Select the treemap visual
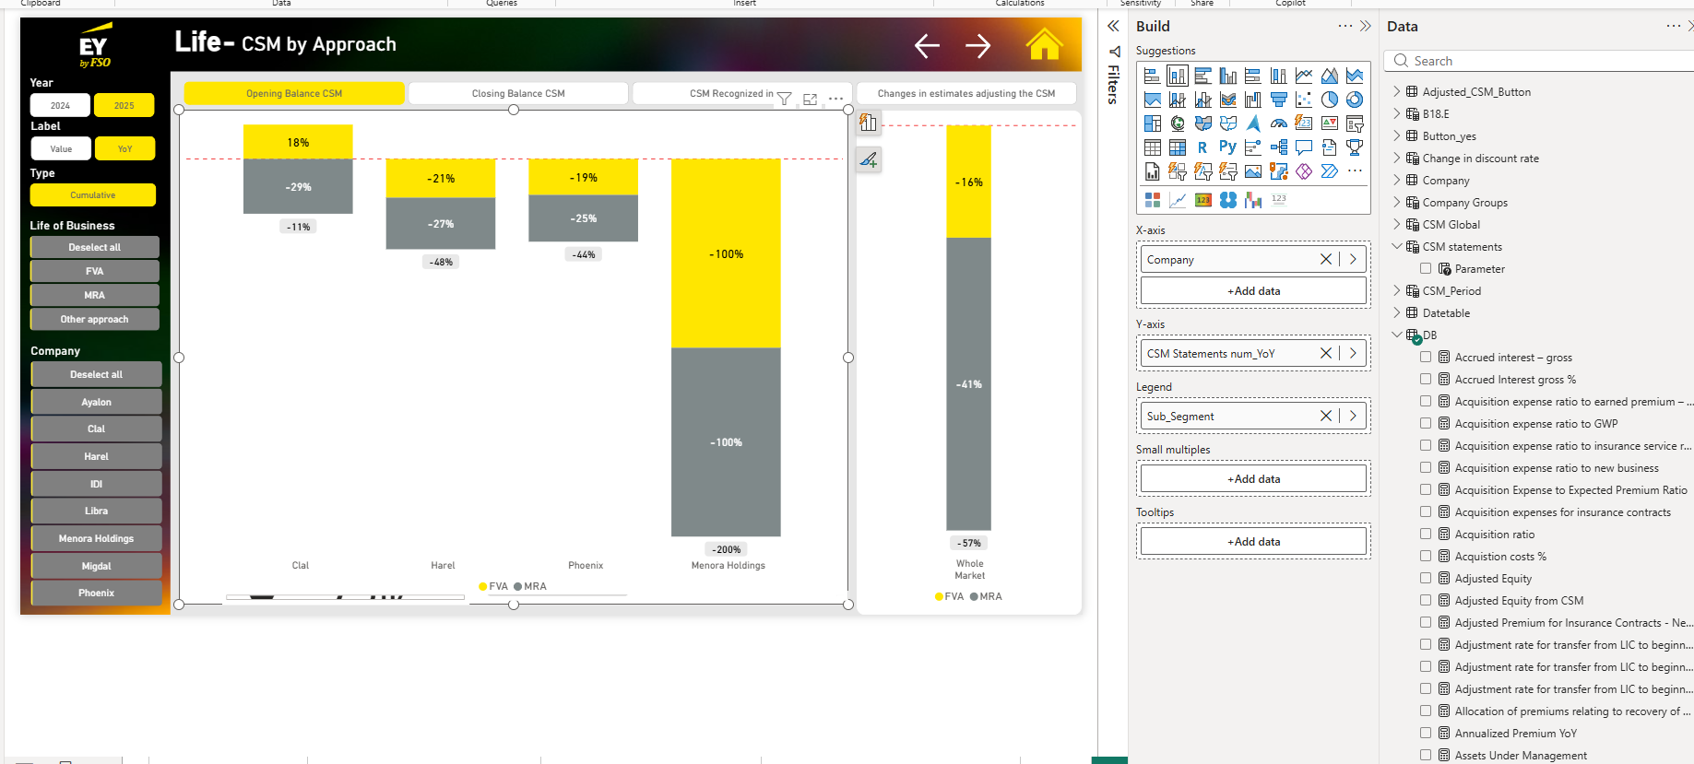 pos(1152,123)
